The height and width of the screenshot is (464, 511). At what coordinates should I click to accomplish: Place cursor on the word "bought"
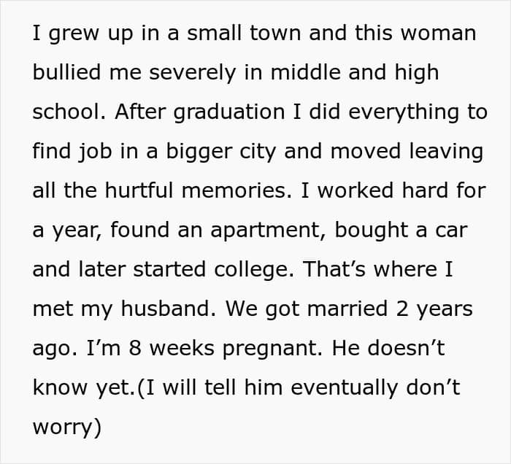click(x=379, y=231)
